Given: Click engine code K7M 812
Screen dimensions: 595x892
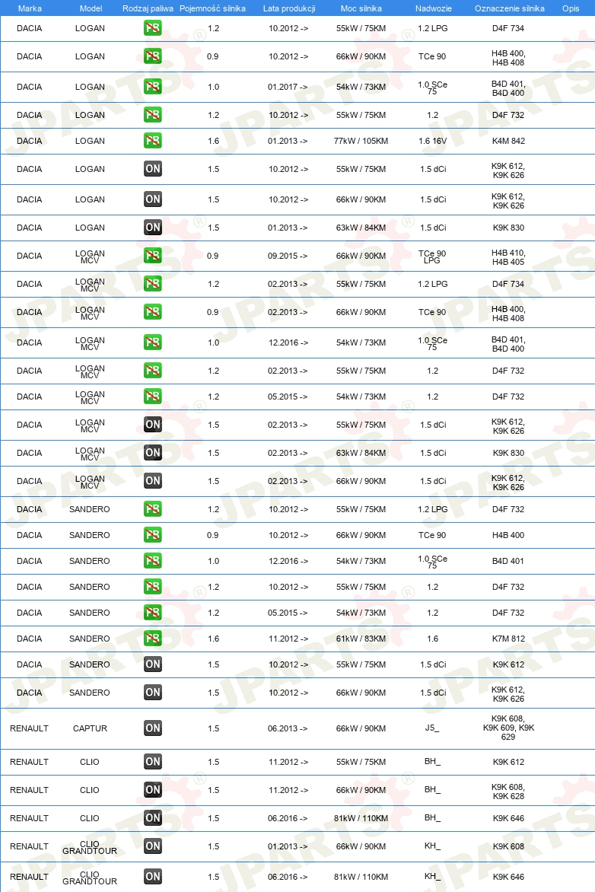Looking at the screenshot, I should [x=508, y=639].
